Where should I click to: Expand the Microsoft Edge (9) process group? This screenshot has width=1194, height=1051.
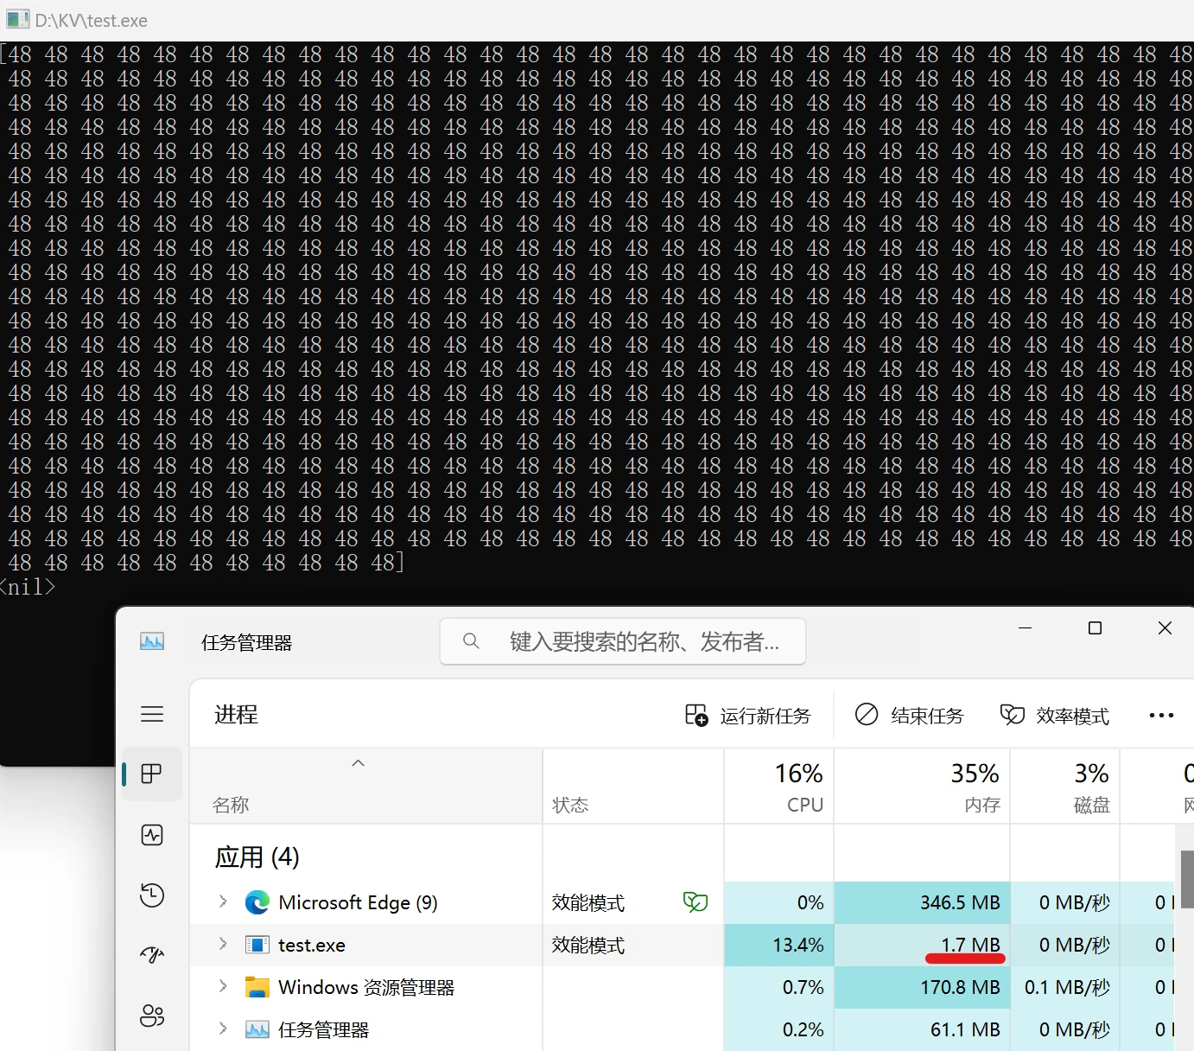click(223, 901)
